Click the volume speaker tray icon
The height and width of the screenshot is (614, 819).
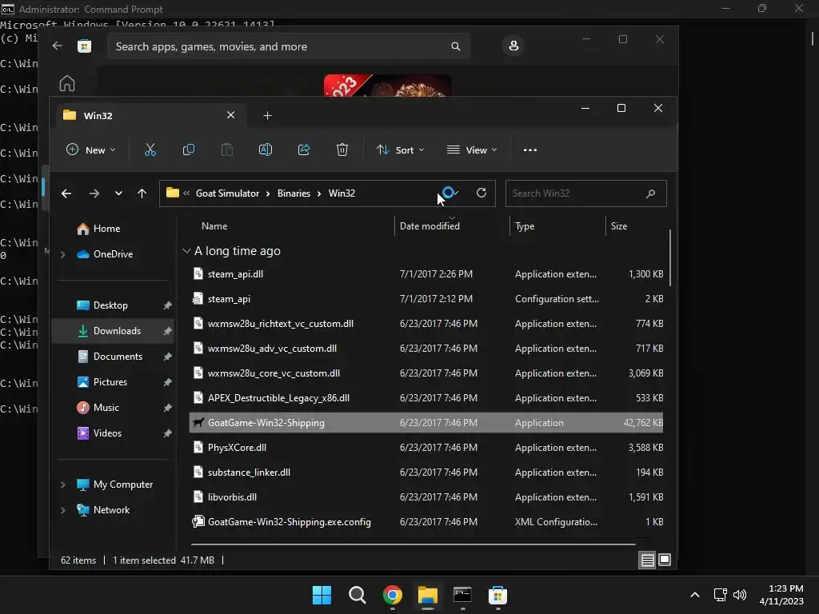[x=740, y=595]
